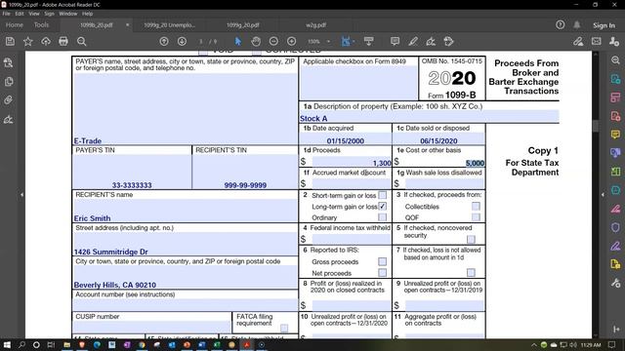Select the Highlight pen tool

(x=413, y=41)
